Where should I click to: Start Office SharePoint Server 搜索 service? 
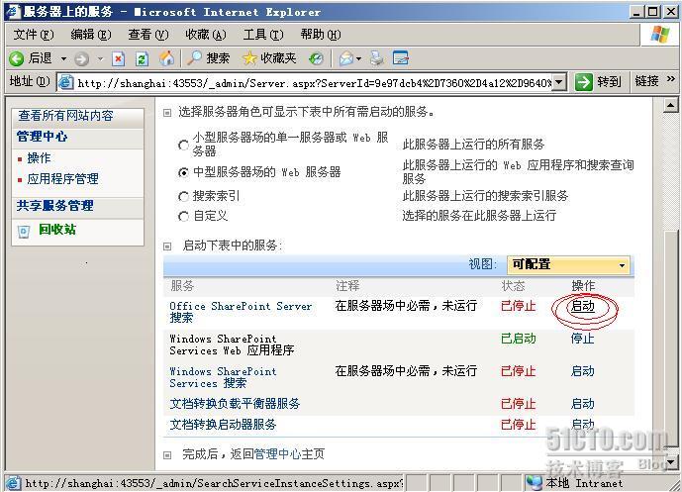click(582, 306)
